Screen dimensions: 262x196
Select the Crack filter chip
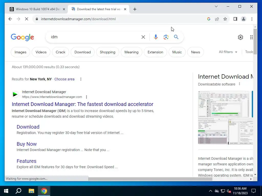[60, 52]
